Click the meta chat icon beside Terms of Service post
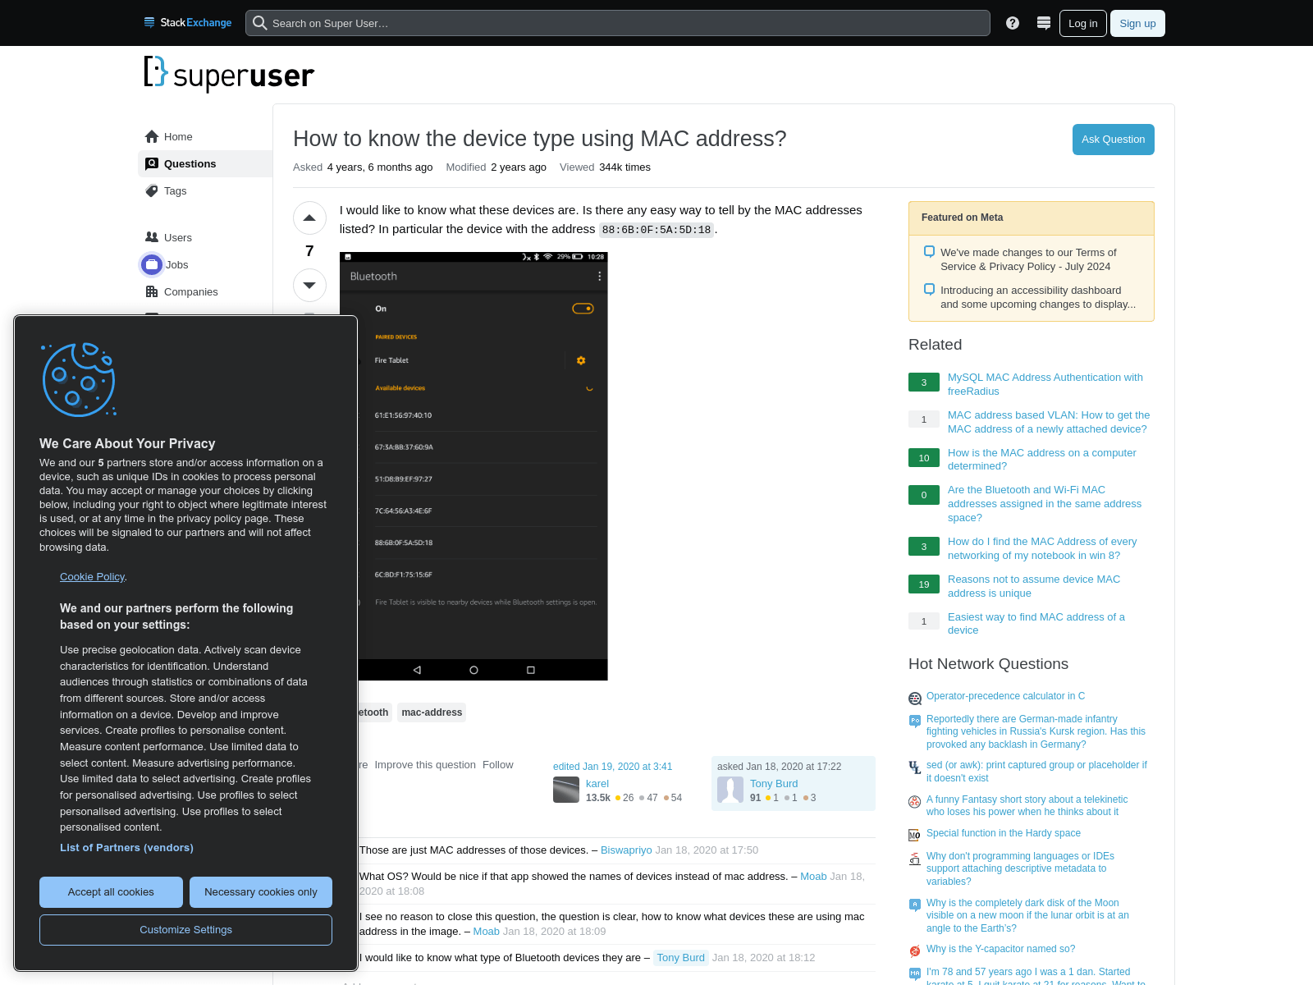Viewport: 1313px width, 985px height. point(929,251)
